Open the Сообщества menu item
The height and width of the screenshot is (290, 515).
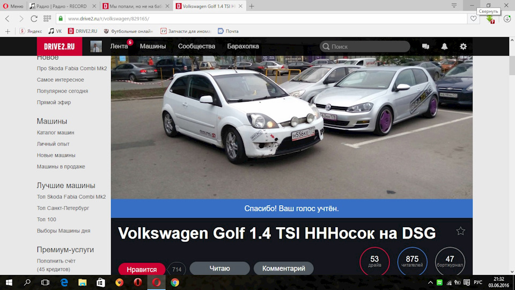coord(196,46)
